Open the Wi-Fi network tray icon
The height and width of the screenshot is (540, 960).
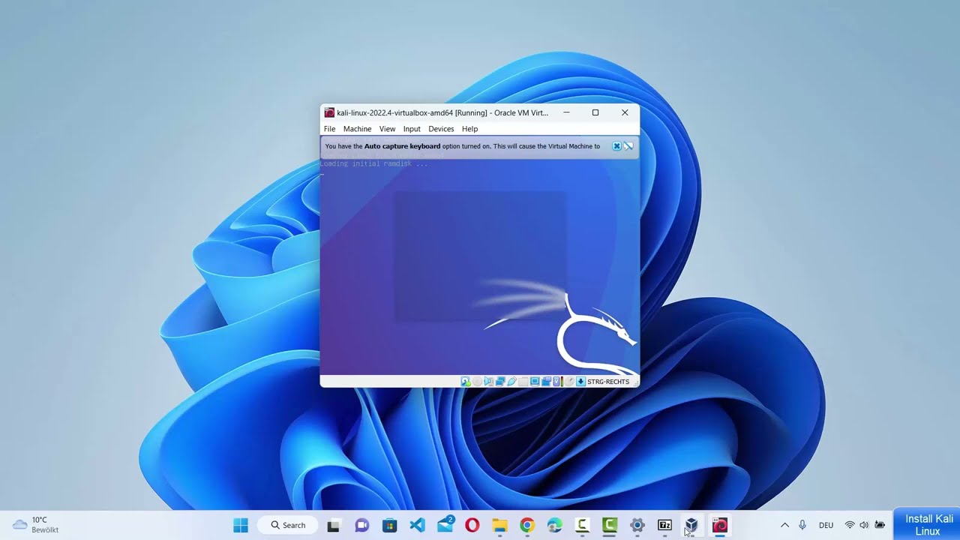(850, 525)
